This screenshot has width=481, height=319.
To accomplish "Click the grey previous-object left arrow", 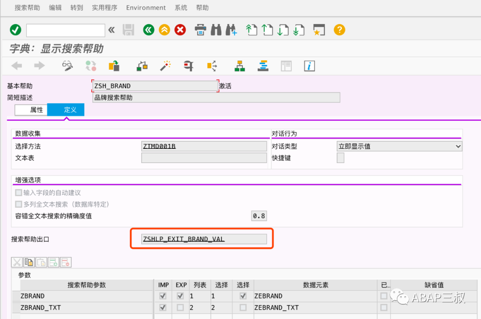I will point(16,65).
